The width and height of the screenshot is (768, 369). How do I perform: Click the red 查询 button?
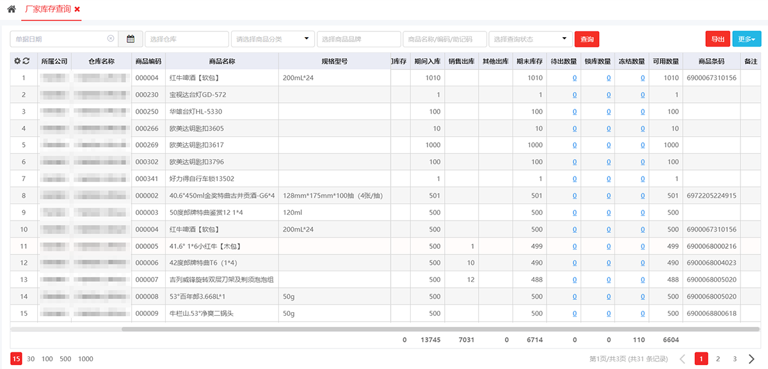click(x=586, y=39)
